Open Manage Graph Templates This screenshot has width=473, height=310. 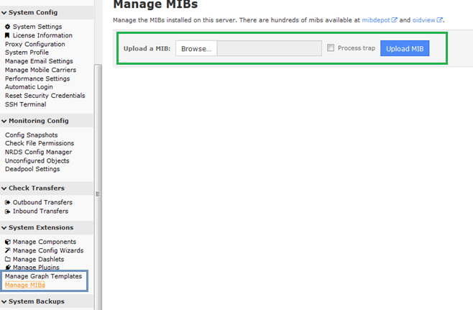tap(43, 276)
